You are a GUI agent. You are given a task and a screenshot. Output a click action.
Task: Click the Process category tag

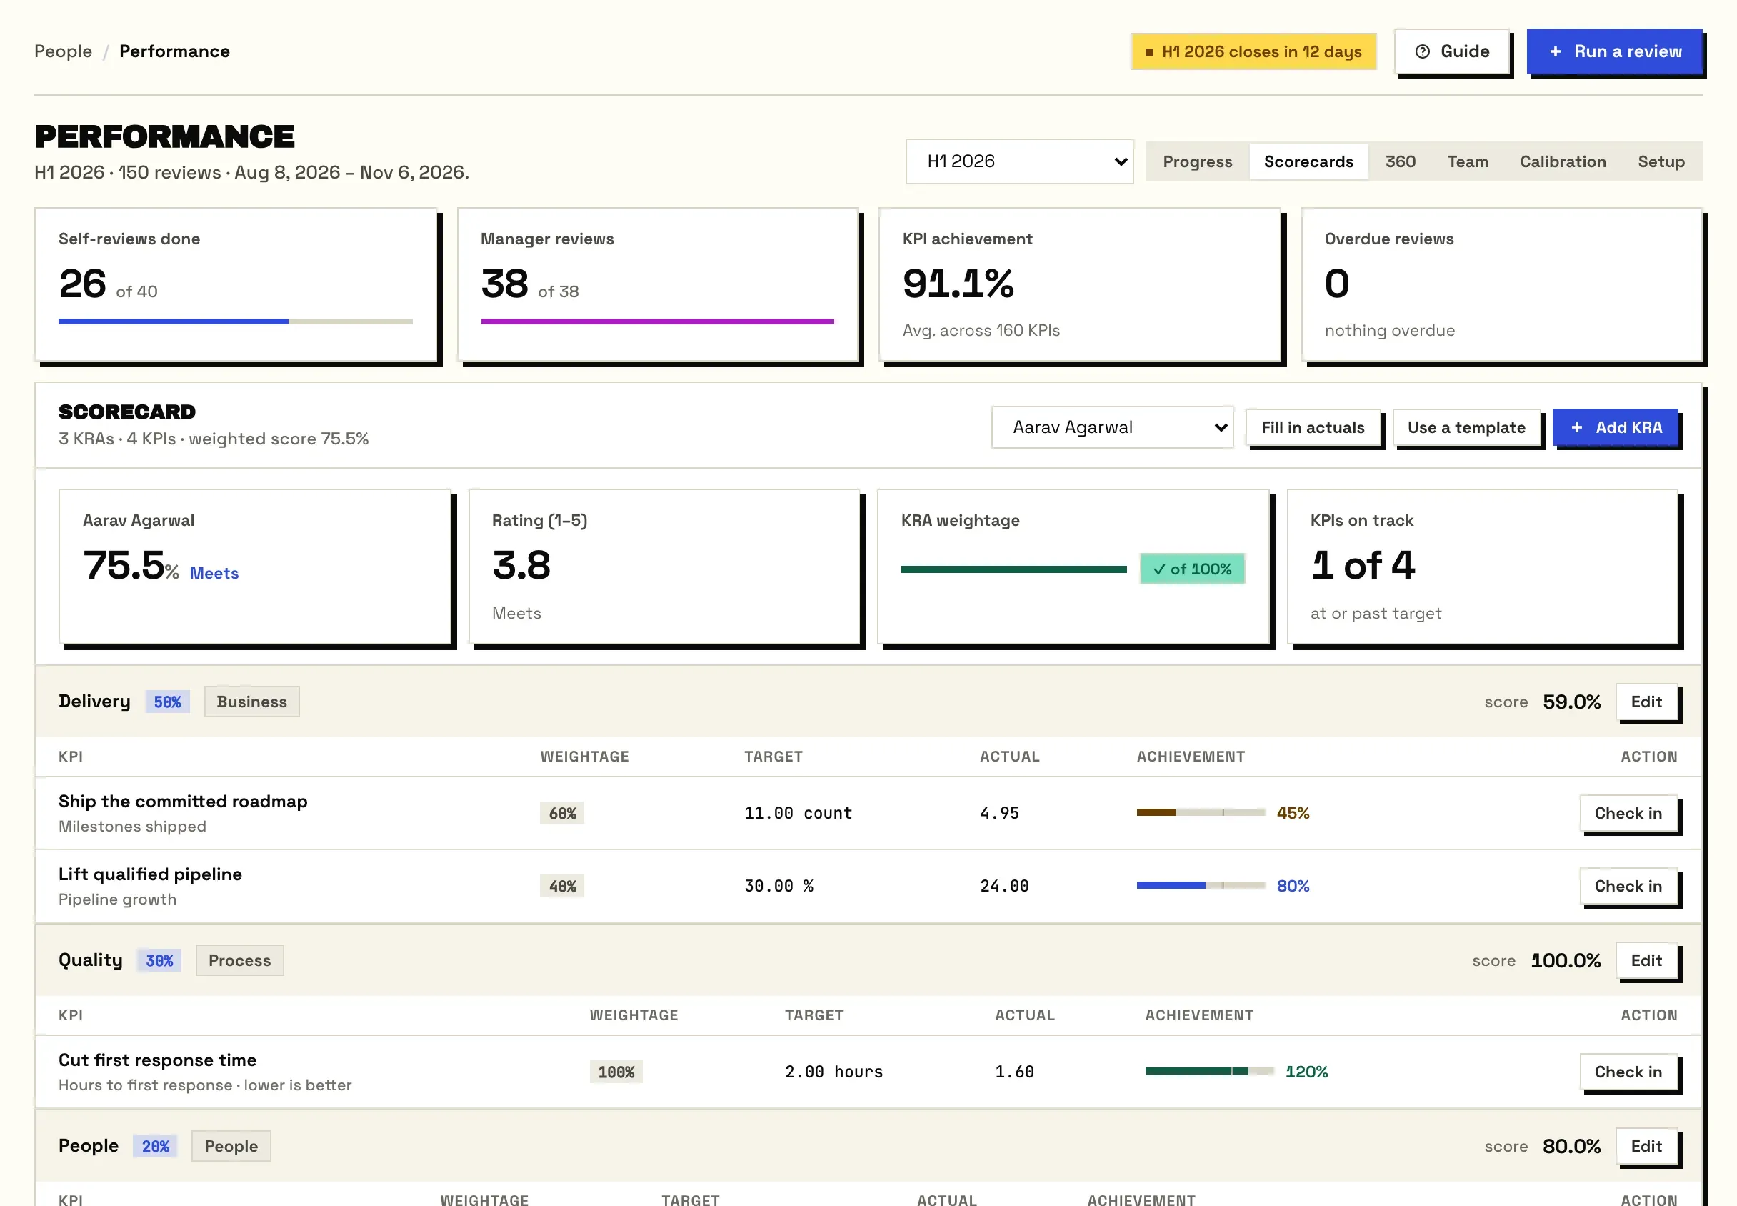(239, 960)
